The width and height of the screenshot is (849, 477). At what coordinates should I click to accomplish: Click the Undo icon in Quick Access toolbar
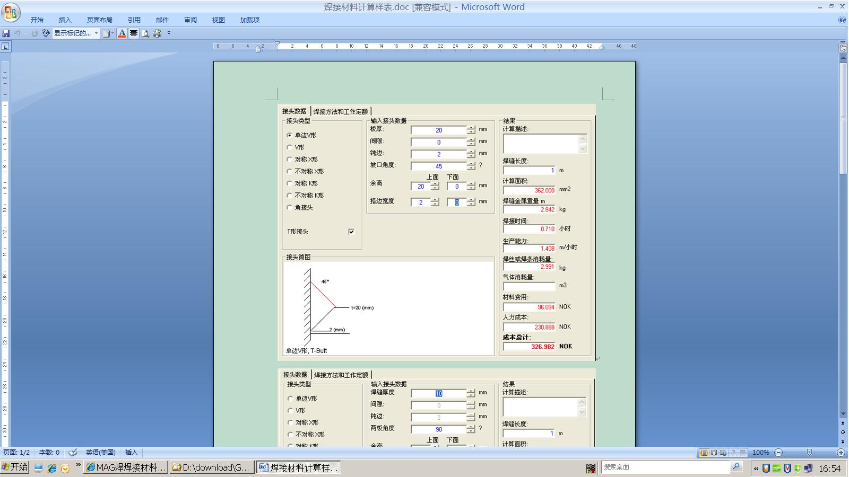(x=18, y=33)
